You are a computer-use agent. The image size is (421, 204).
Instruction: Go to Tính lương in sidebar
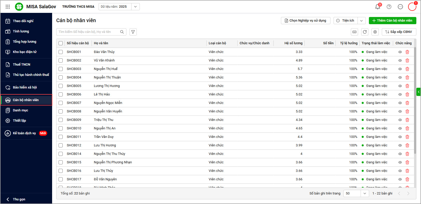[x=21, y=31]
